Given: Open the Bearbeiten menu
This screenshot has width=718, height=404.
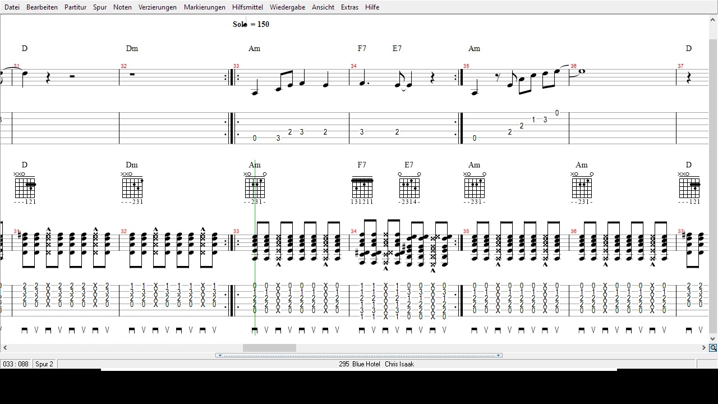Looking at the screenshot, I should pos(42,7).
